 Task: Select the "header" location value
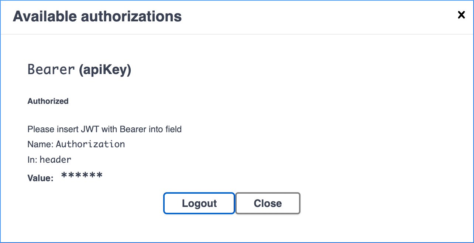[x=55, y=160]
